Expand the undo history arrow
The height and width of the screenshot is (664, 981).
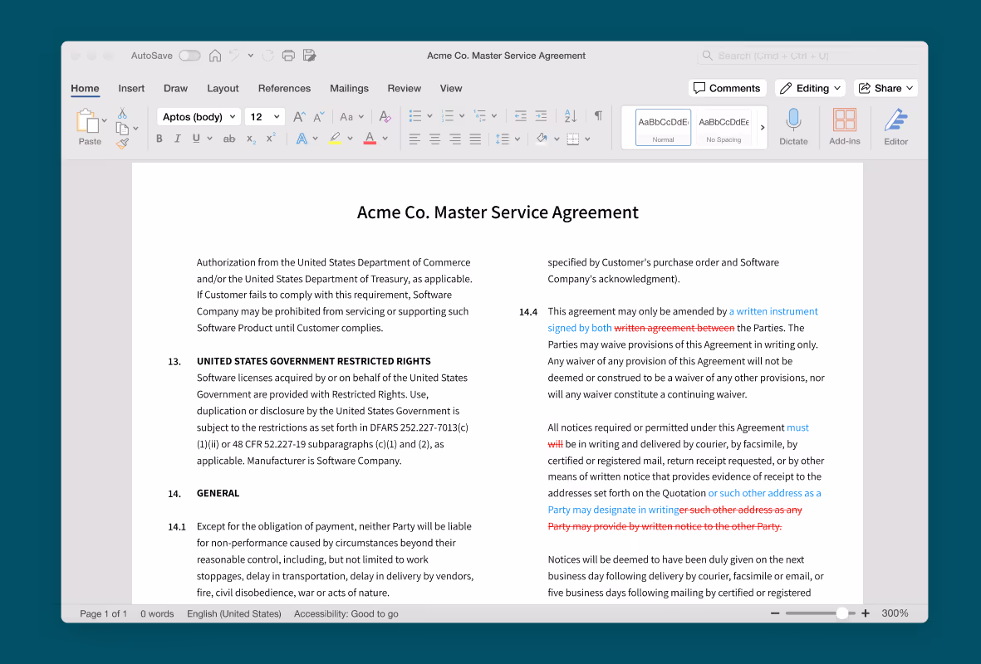click(250, 56)
